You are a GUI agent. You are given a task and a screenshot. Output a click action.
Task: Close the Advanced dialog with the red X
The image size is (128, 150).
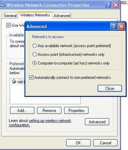[x=121, y=26]
